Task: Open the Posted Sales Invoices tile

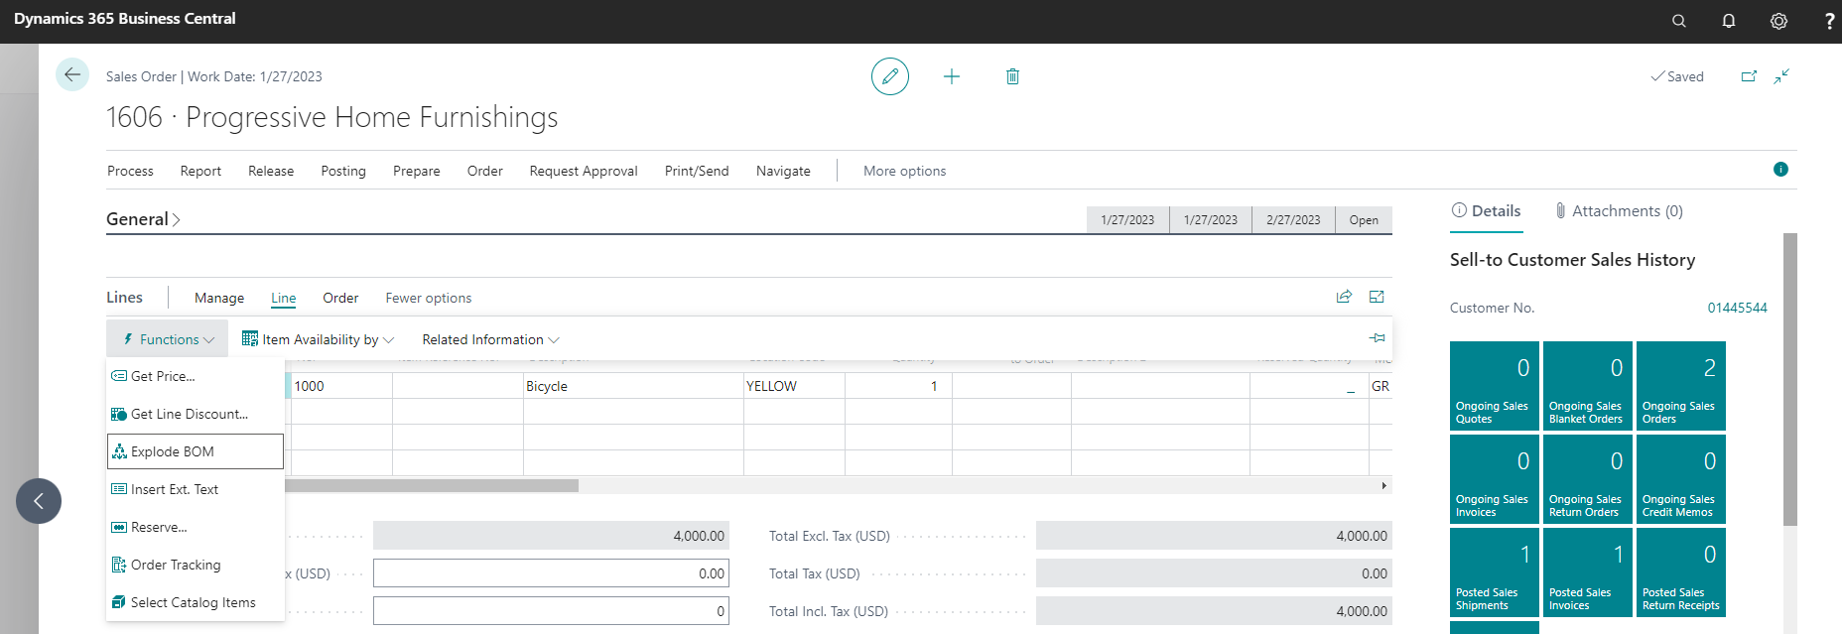Action: 1588,572
